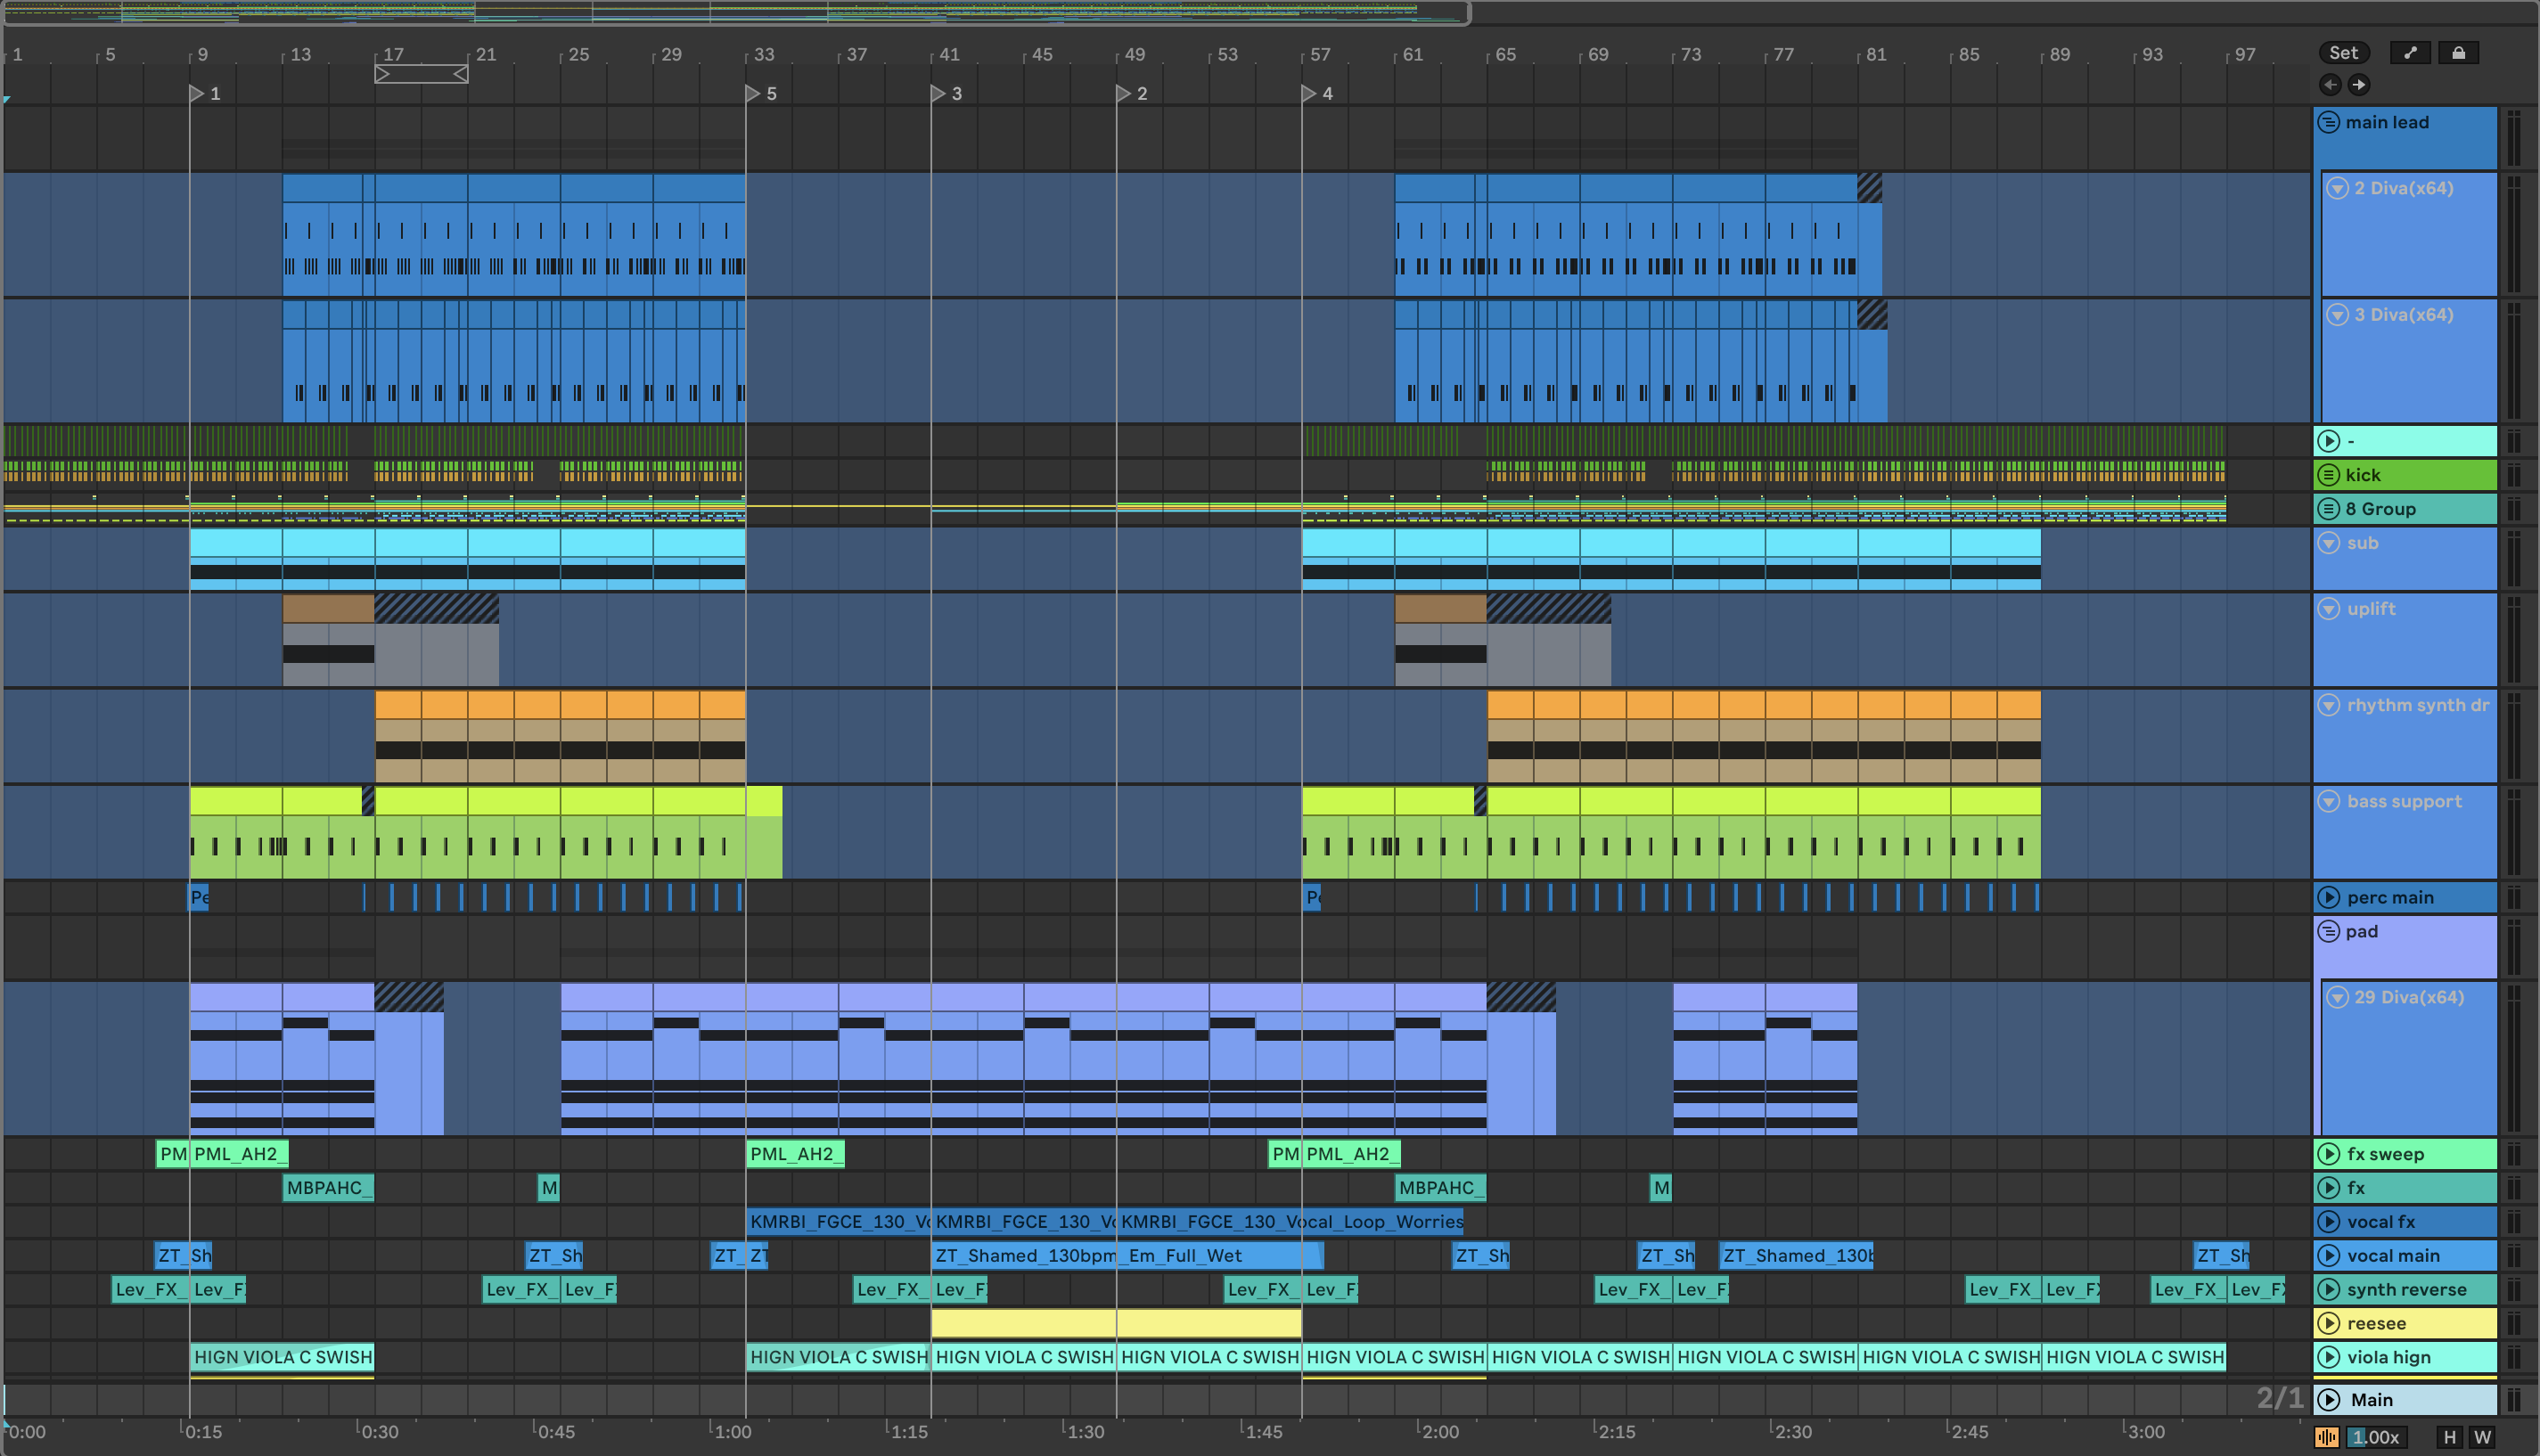Click the kick group track icon
Viewport: 2540px width, 1456px height.
[x=2329, y=475]
